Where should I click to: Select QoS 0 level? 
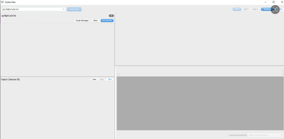pos(237,9)
